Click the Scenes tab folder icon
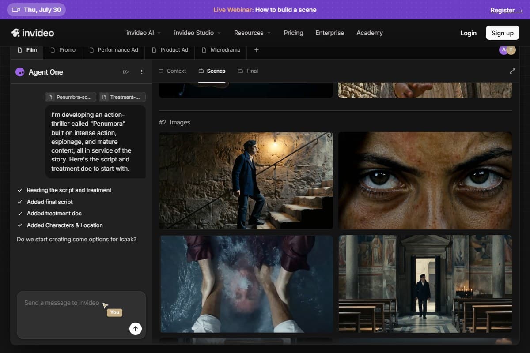This screenshot has width=530, height=353. point(201,71)
